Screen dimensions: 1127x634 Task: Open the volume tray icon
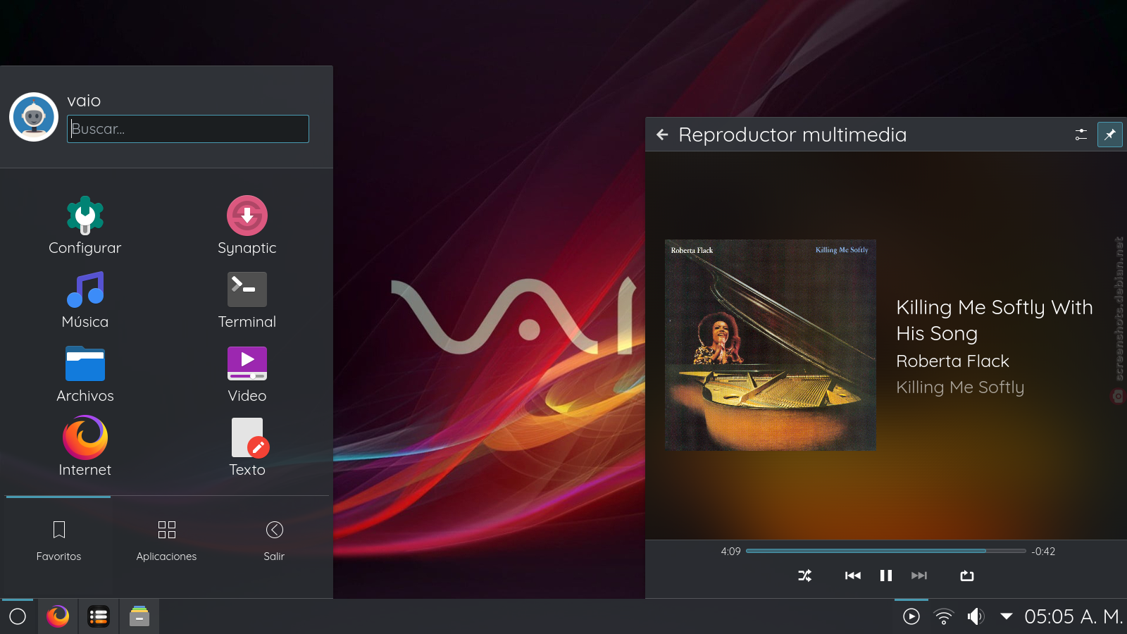pos(976,616)
